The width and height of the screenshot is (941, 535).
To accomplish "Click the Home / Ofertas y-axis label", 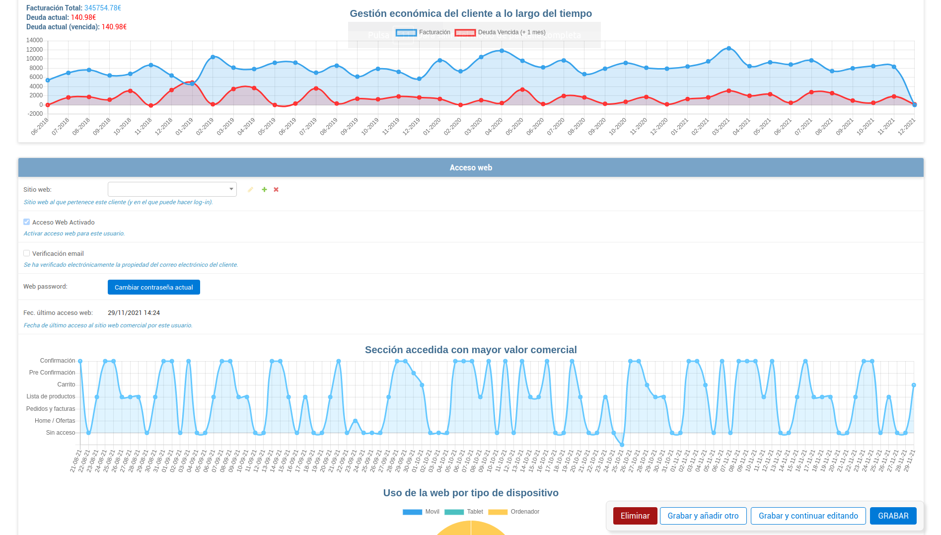I will tap(55, 421).
